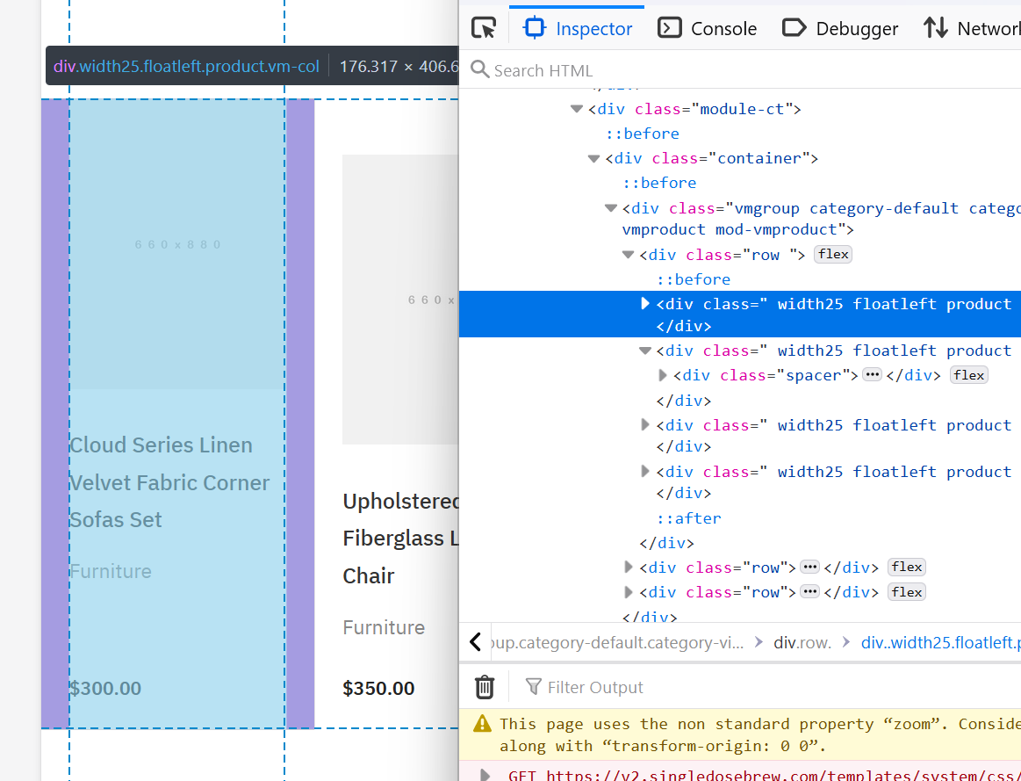Clear console output with trash icon
The width and height of the screenshot is (1021, 781).
(x=485, y=687)
